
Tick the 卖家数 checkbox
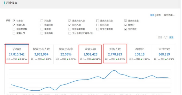click(x=42, y=29)
